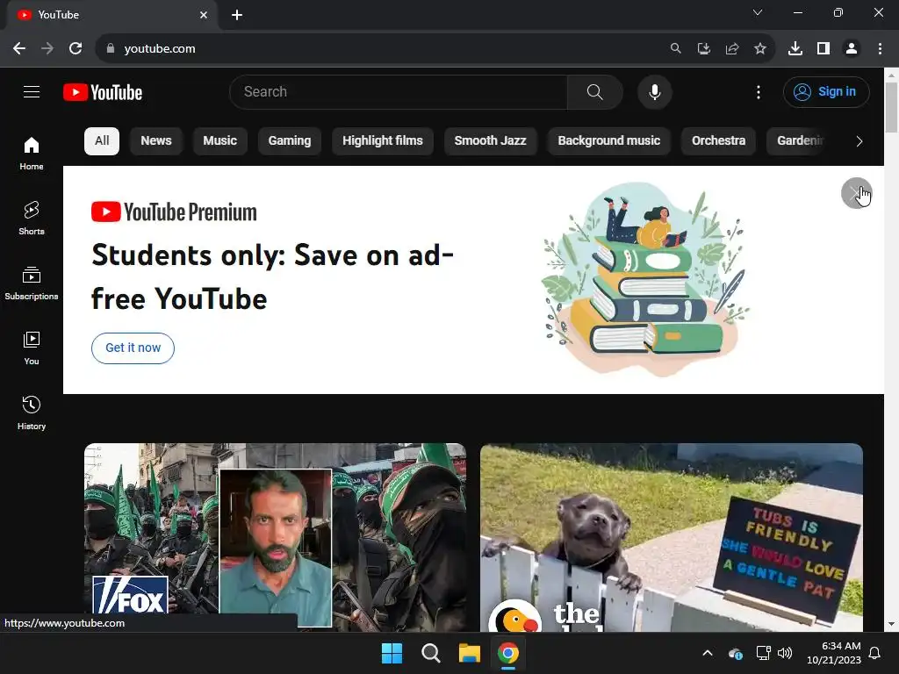
Task: Bookmark this tab with star icon
Action: [x=759, y=49]
